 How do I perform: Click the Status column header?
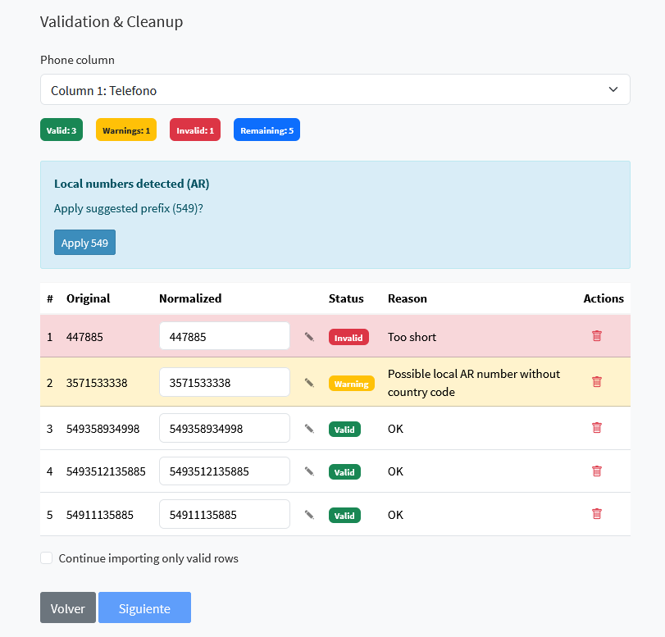tap(346, 298)
